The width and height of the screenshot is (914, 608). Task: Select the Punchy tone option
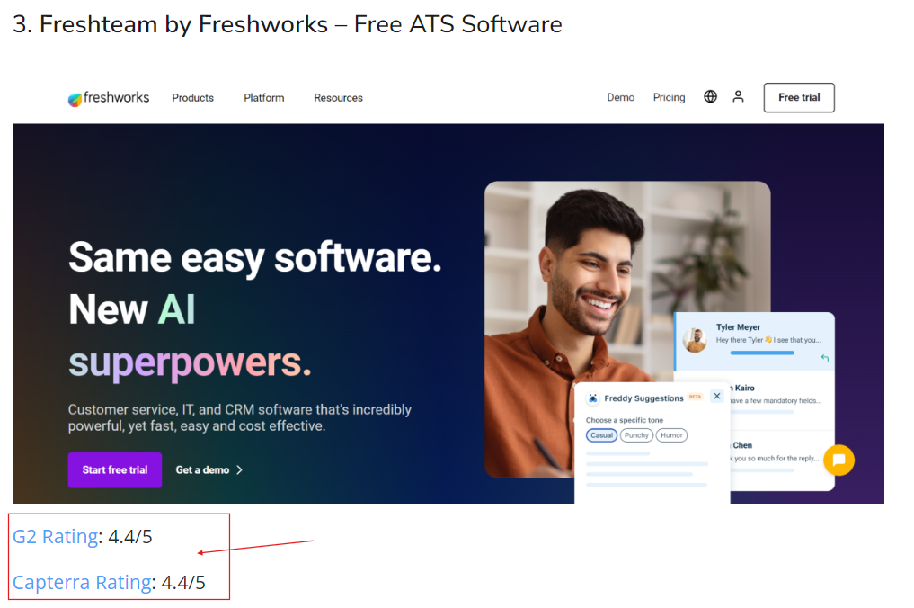[x=636, y=435]
